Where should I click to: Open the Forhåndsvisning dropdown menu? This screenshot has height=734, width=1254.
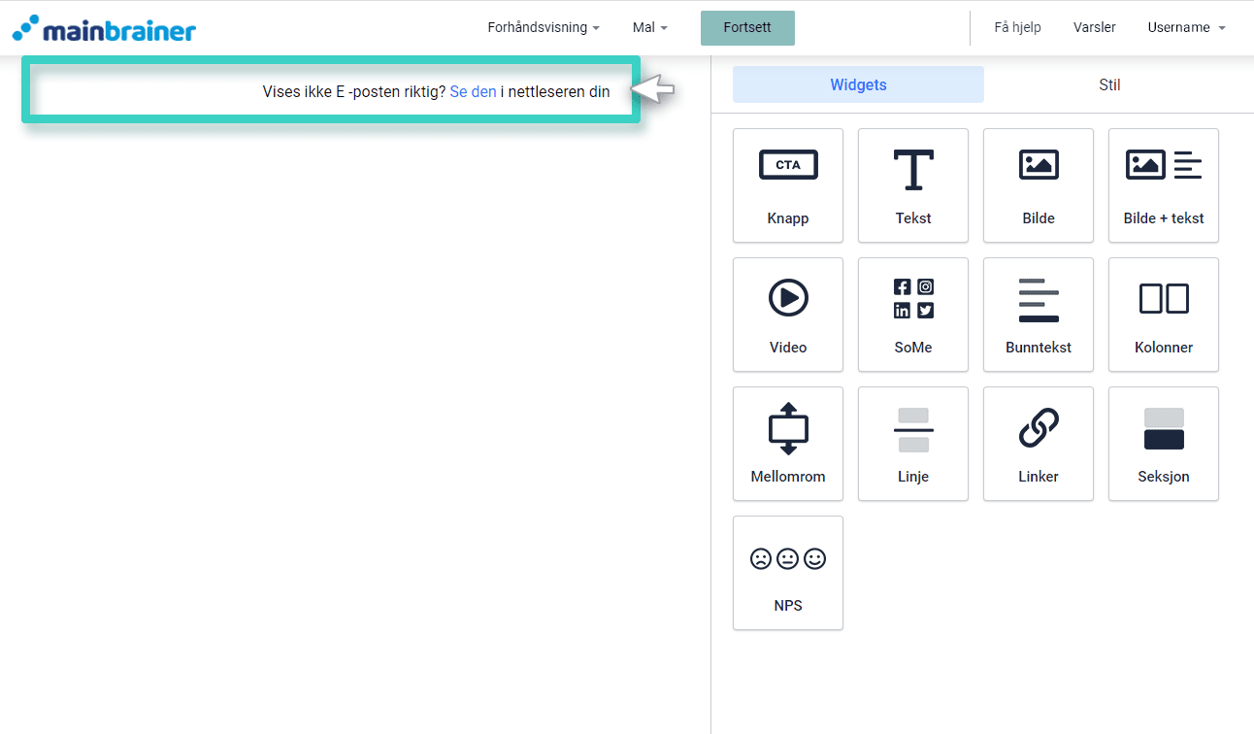click(x=543, y=28)
